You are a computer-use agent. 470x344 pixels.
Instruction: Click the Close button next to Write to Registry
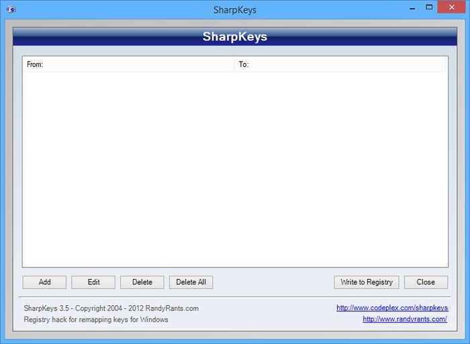coord(426,282)
